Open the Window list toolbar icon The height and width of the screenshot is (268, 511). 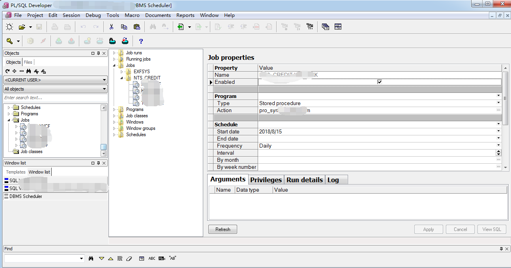tap(325, 27)
